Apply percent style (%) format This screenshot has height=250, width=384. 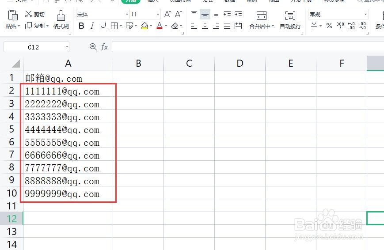pyautogui.click(x=329, y=26)
